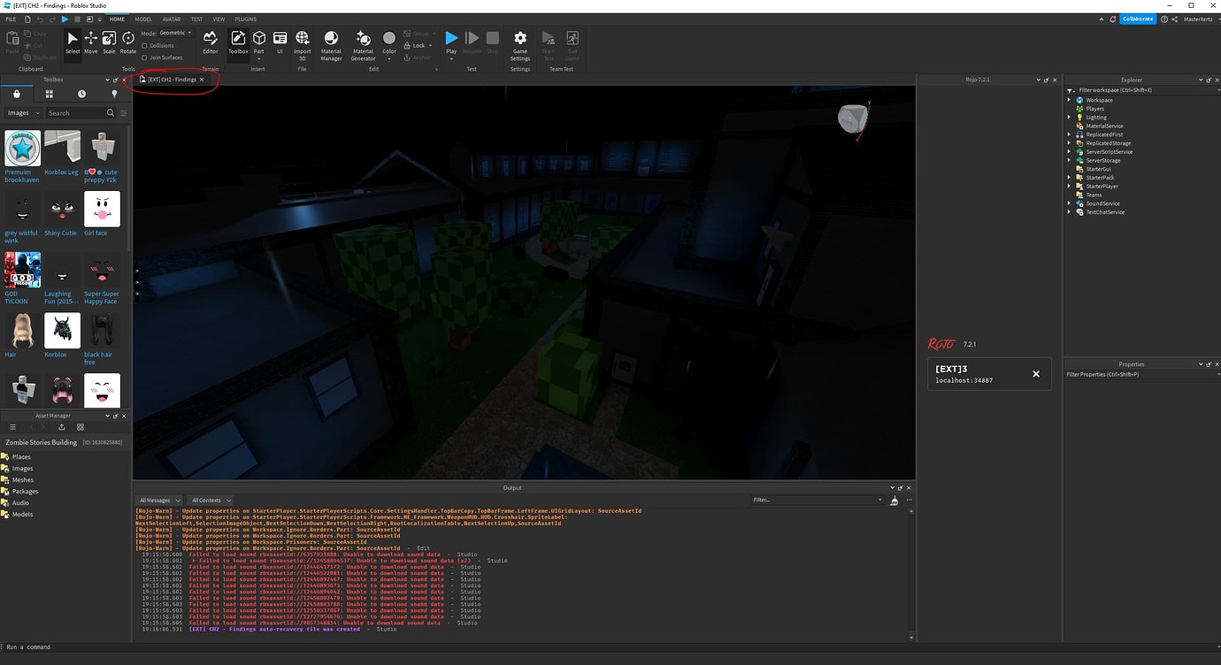The width and height of the screenshot is (1221, 665).
Task: Enable the Join Surfaces checkbox
Action: 145,57
